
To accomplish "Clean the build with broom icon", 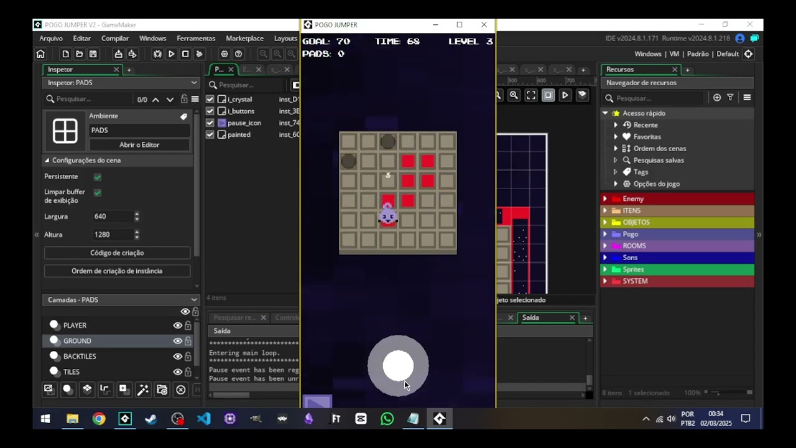I will click(199, 54).
